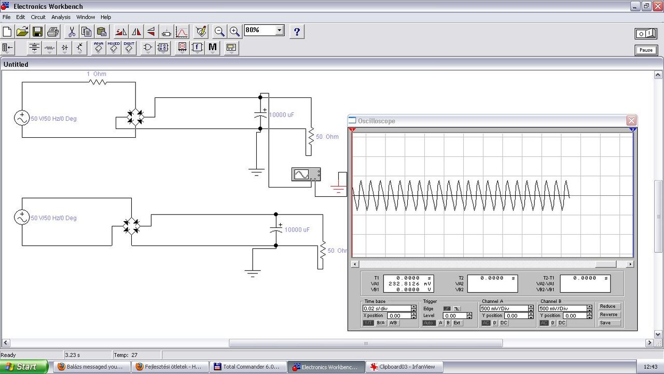
Task: Set Channel B coupling to DC
Action: point(562,323)
